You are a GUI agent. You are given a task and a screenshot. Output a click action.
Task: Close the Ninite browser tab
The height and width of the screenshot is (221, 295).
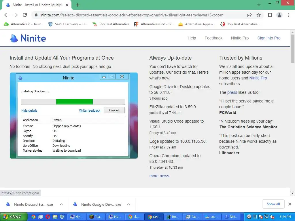[67, 5]
